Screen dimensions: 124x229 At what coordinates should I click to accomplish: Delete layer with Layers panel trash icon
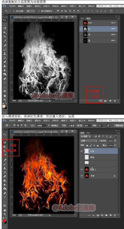point(115,215)
